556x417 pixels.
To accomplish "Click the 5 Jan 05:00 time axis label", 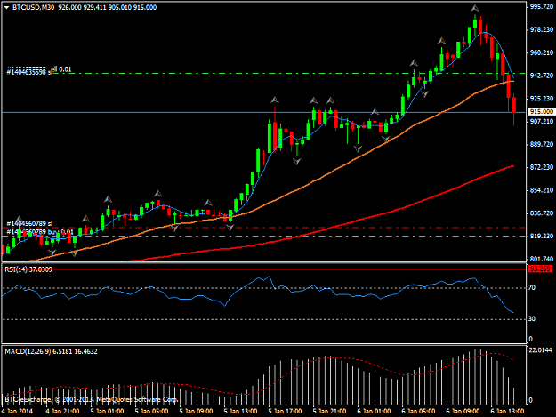I will pos(151,412).
